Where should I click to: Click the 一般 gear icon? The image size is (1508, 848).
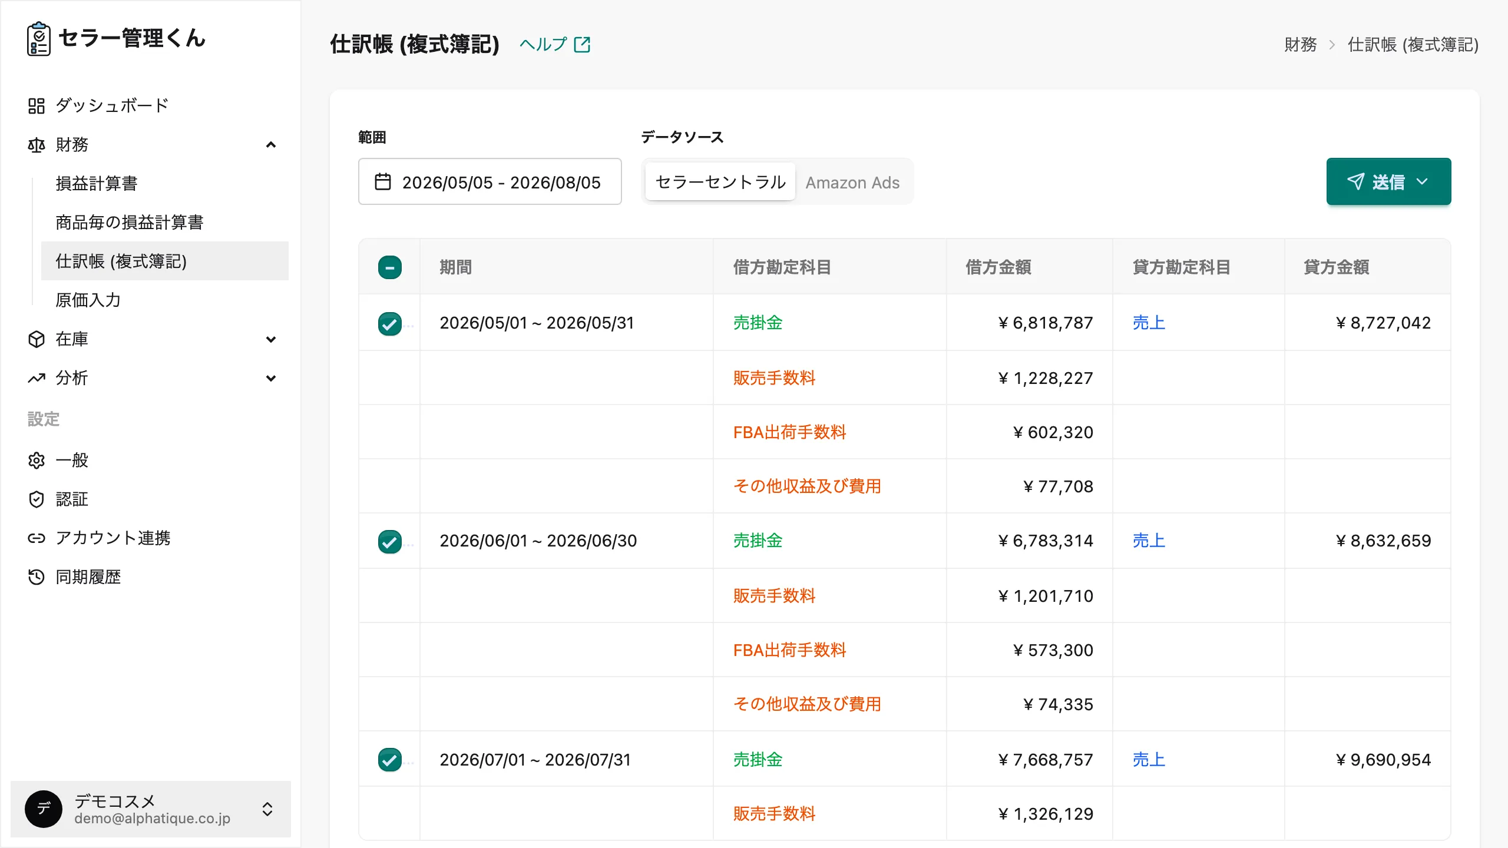point(37,461)
